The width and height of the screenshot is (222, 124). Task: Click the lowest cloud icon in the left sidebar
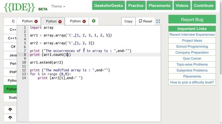(x=10, y=117)
